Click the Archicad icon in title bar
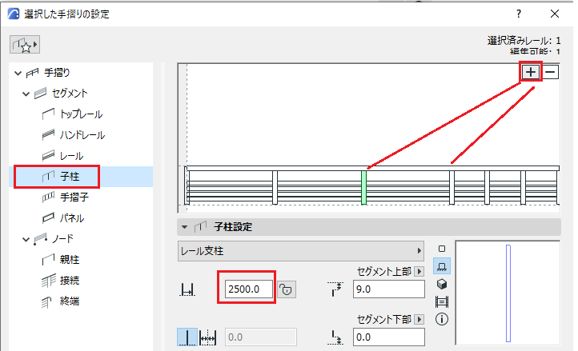Screen dimensions: 578x351 pyautogui.click(x=14, y=14)
